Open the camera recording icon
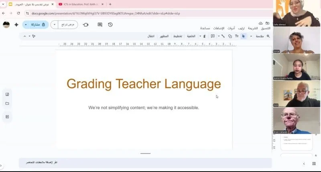The image size is (321, 172). point(86,24)
